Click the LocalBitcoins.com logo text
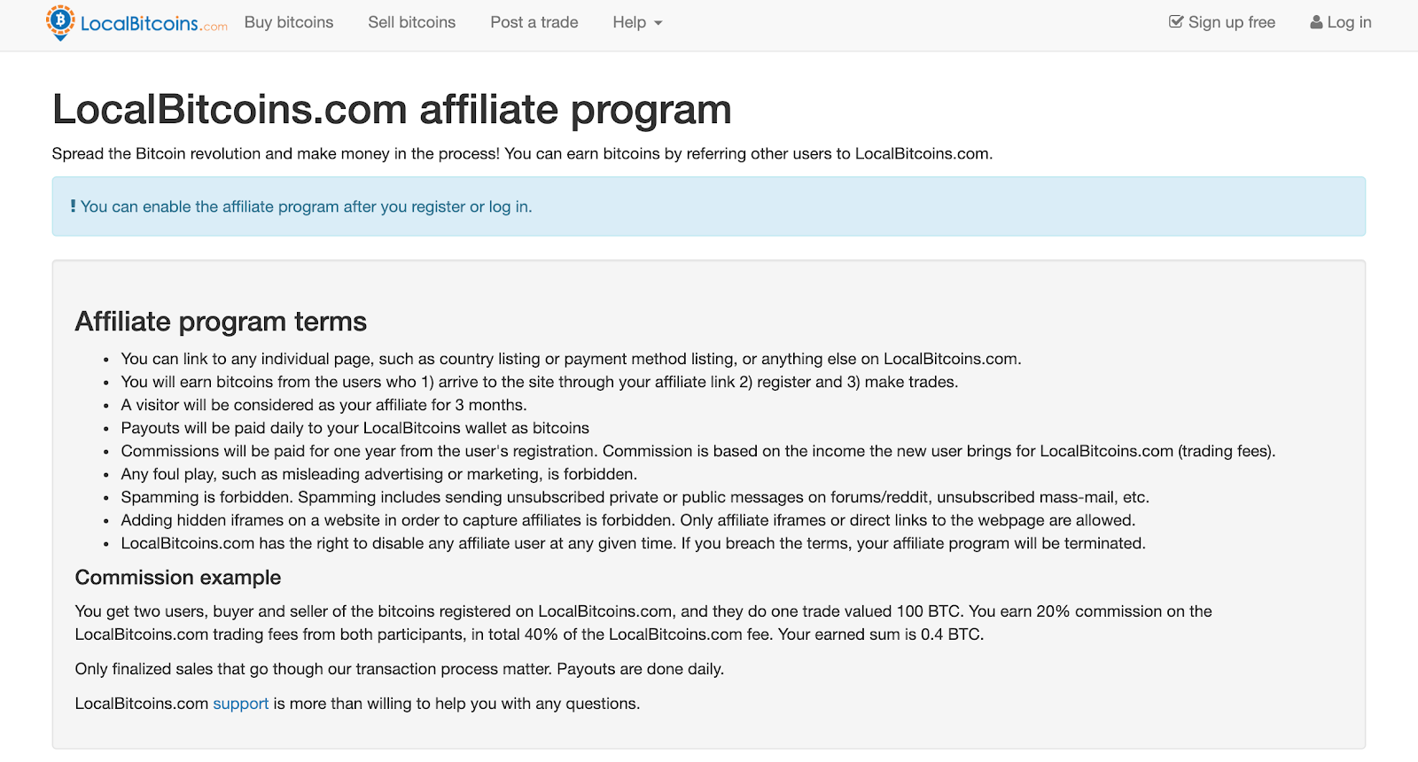 coord(153,24)
